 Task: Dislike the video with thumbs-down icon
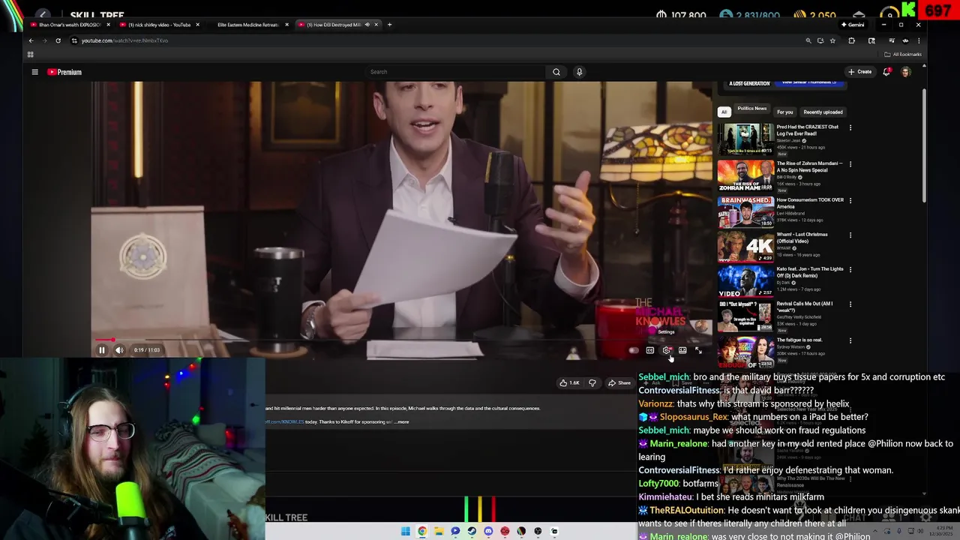pos(592,383)
